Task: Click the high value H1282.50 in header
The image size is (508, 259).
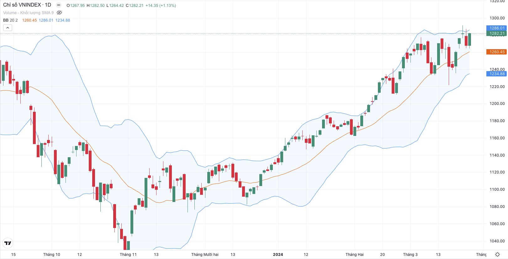Action: (96, 6)
